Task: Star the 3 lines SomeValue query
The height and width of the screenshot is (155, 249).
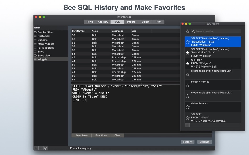Action: [x=188, y=118]
